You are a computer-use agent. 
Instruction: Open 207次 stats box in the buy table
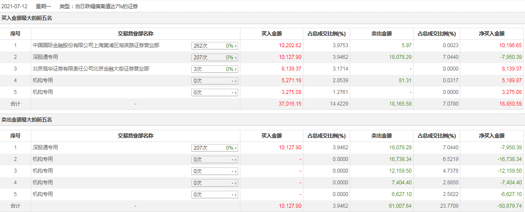click(x=215, y=57)
